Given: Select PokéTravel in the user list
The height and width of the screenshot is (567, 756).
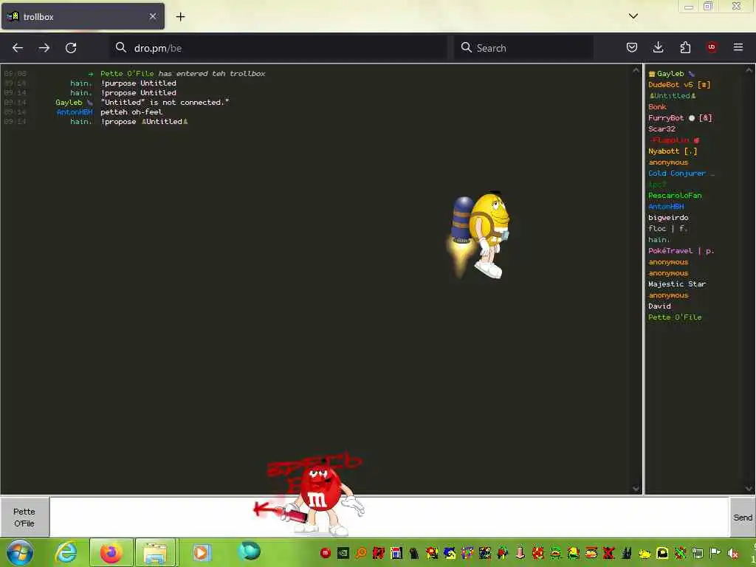Looking at the screenshot, I should (681, 251).
